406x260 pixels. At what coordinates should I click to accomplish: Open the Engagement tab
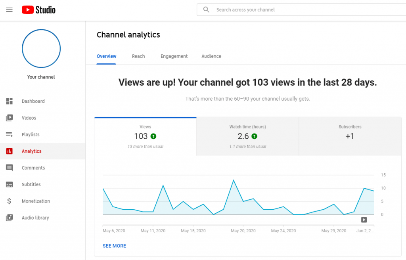174,56
